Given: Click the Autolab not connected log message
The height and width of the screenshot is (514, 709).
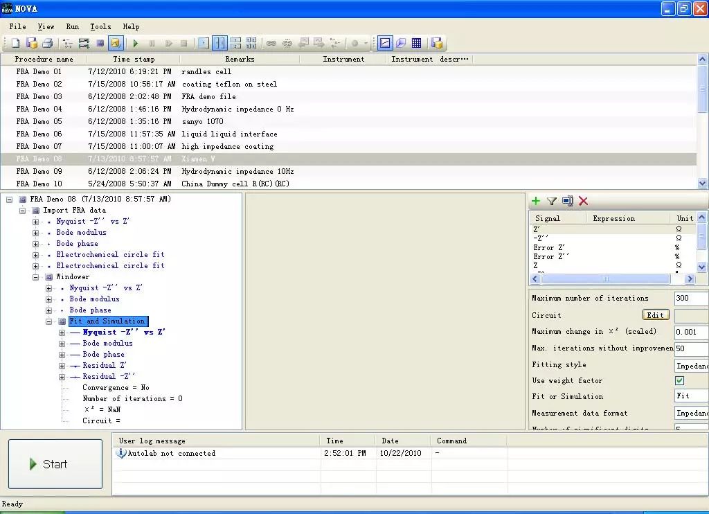Looking at the screenshot, I should point(172,453).
